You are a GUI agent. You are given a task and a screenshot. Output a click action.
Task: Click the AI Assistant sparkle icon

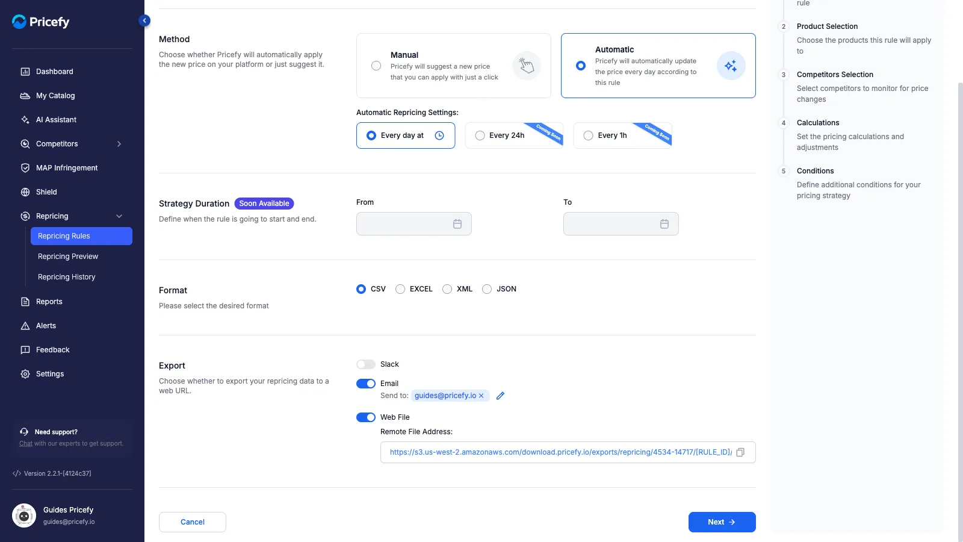point(25,120)
